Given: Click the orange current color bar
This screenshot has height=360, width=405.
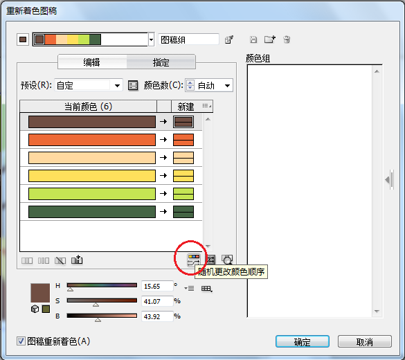Looking at the screenshot, I should (92, 140).
